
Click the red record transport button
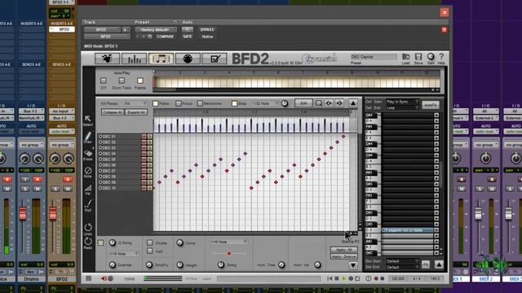[x=376, y=278]
